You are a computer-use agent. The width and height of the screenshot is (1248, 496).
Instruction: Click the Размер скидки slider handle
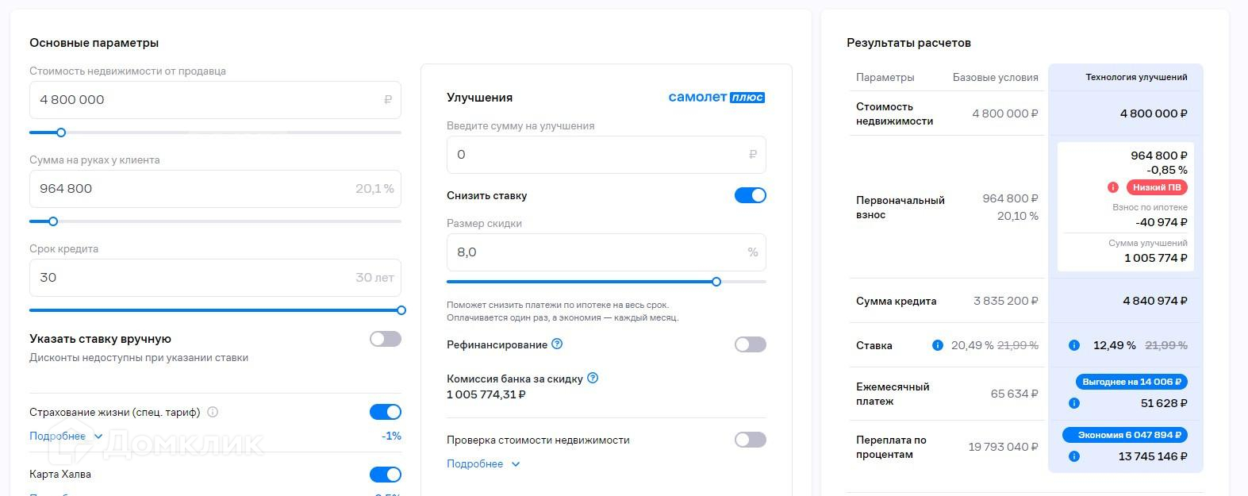click(716, 282)
